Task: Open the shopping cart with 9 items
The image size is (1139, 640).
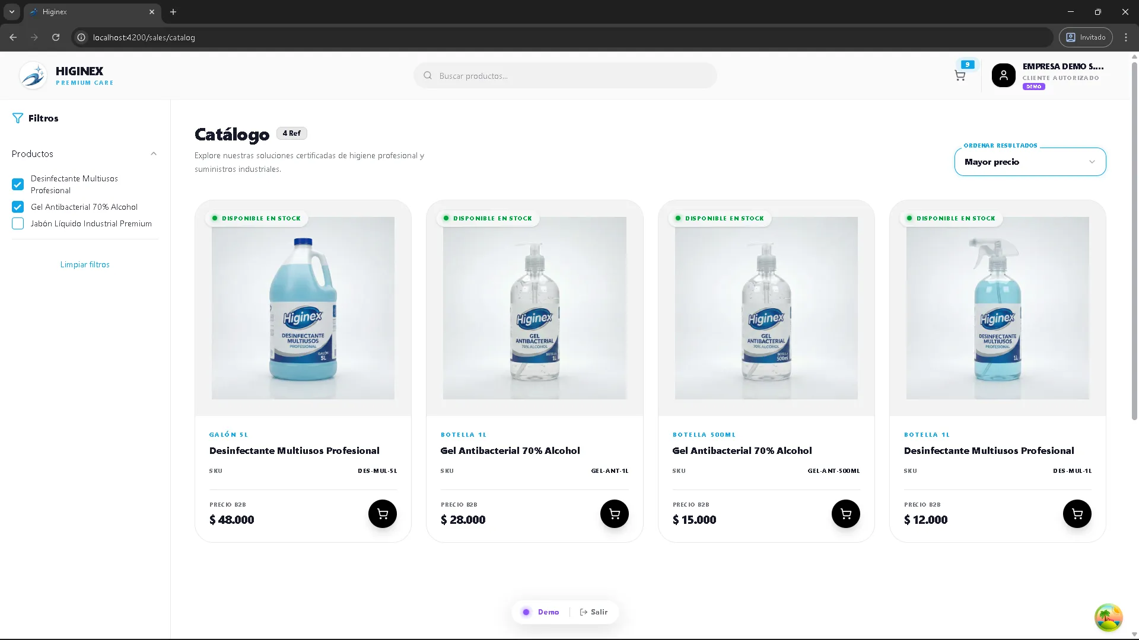Action: [x=960, y=75]
